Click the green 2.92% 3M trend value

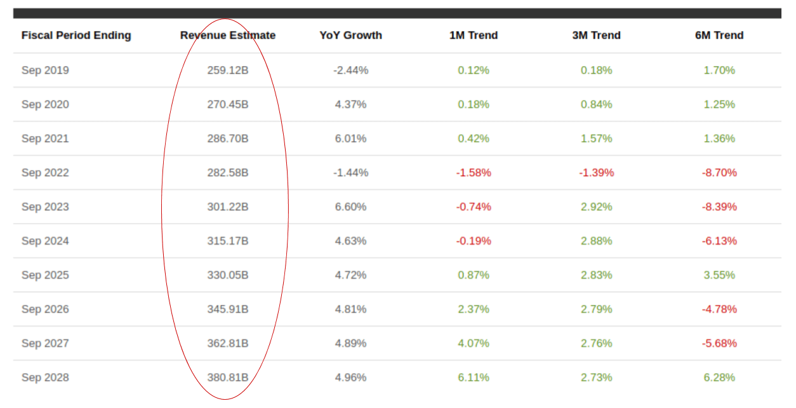(x=596, y=207)
